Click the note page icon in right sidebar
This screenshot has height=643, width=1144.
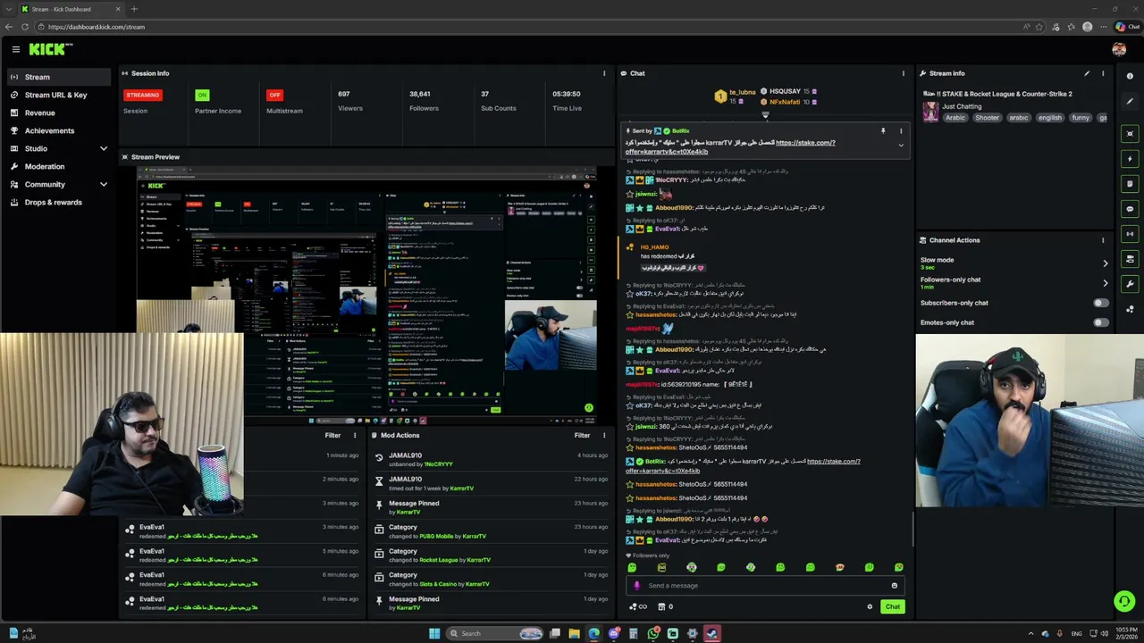pos(1130,184)
